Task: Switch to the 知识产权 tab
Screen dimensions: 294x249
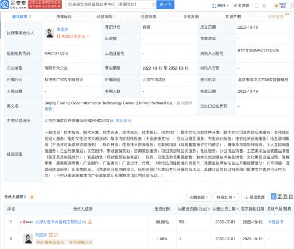Action: (x=233, y=17)
